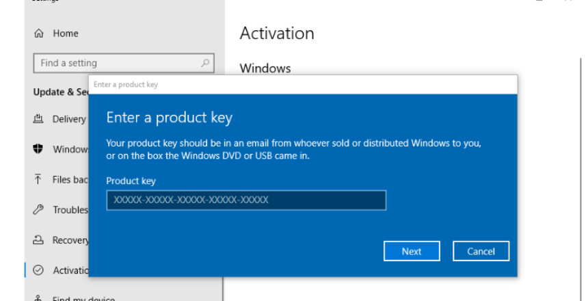Click the Windows Security shield icon
Screen dimensions: 588x301
click(39, 149)
